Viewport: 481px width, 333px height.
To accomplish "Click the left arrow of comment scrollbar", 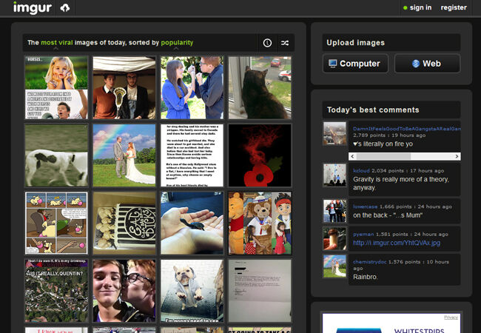I will click(x=352, y=156).
